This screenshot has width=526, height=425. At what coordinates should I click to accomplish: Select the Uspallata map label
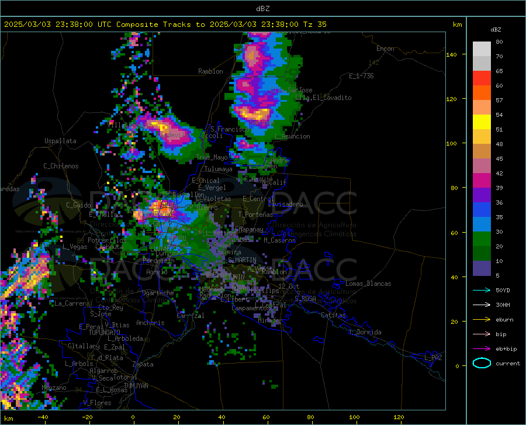pyautogui.click(x=60, y=141)
